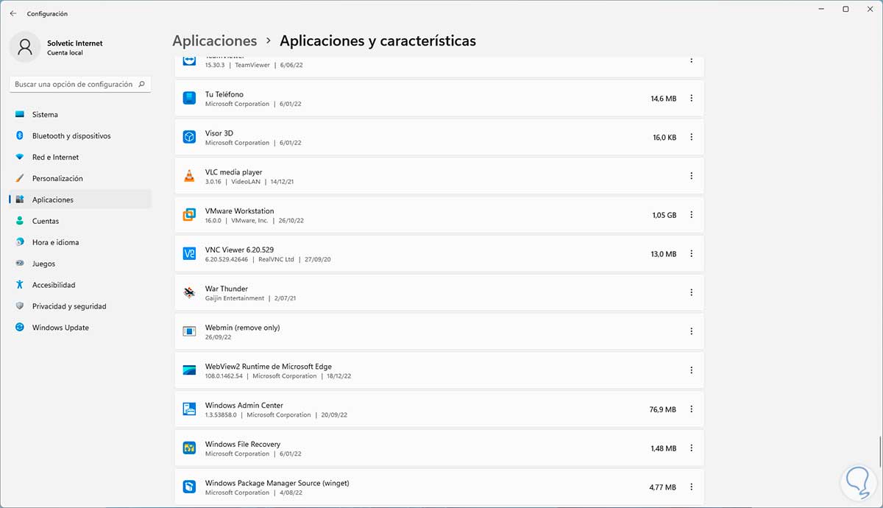The width and height of the screenshot is (883, 508).
Task: Click the Windows File Recovery icon
Action: (x=189, y=448)
